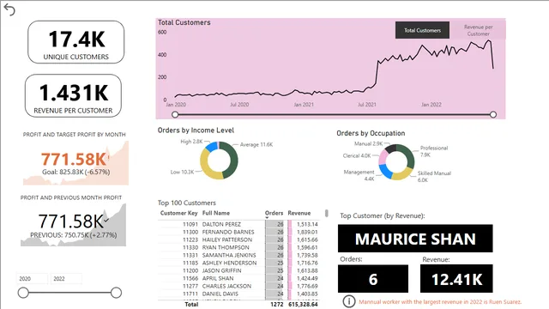Select the JASON GRIFFIN row name
The width and height of the screenshot is (549, 309).
[x=221, y=270]
